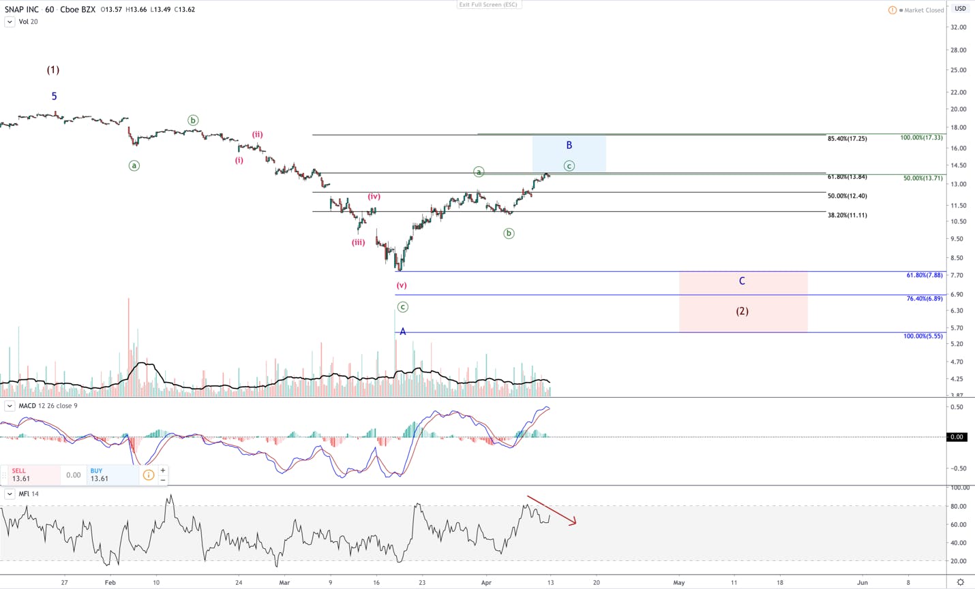This screenshot has width=975, height=589.
Task: Click the circled green 'c' wave label near A
Action: pyautogui.click(x=403, y=307)
